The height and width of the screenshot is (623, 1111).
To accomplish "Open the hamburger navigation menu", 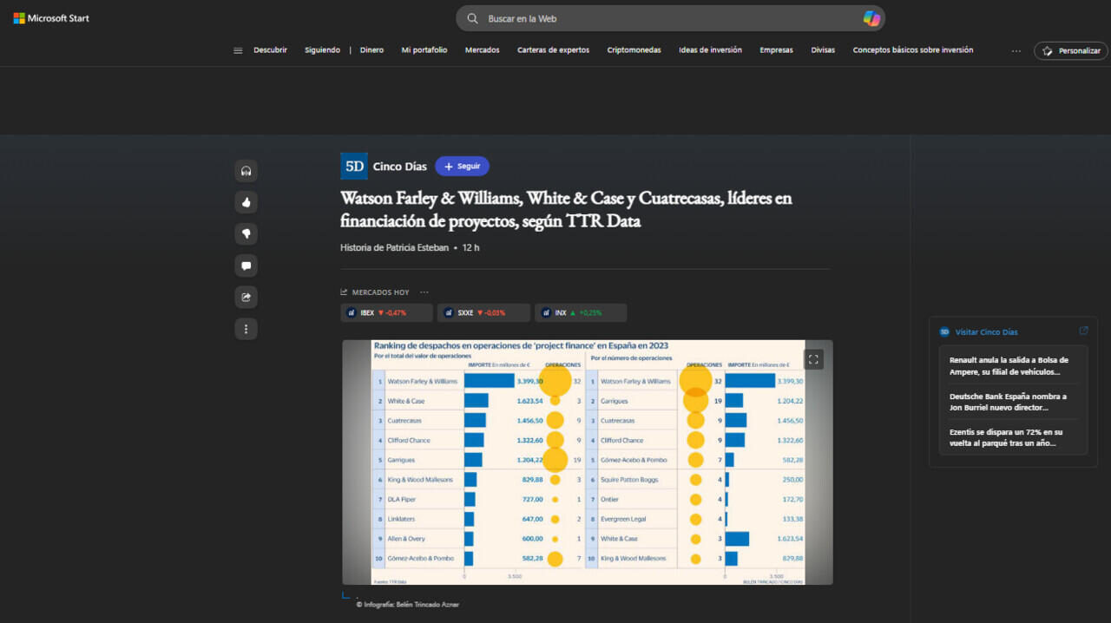I will click(238, 50).
